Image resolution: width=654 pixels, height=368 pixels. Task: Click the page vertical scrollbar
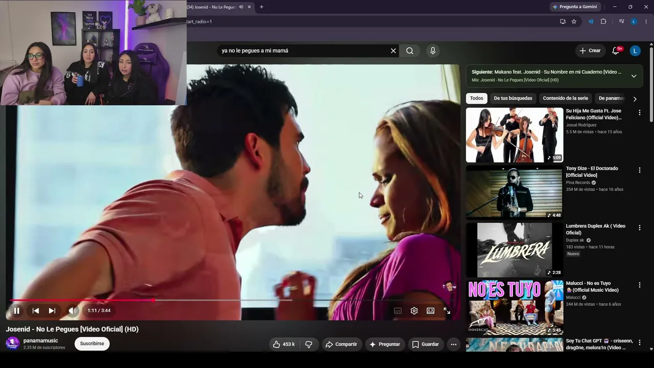[x=651, y=84]
